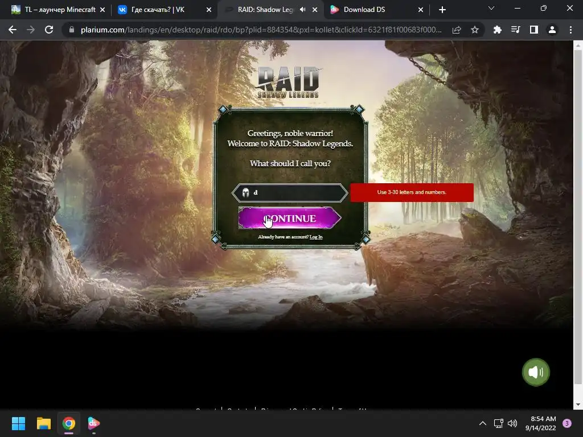Close the VK tab
This screenshot has width=583, height=437.
(x=209, y=10)
